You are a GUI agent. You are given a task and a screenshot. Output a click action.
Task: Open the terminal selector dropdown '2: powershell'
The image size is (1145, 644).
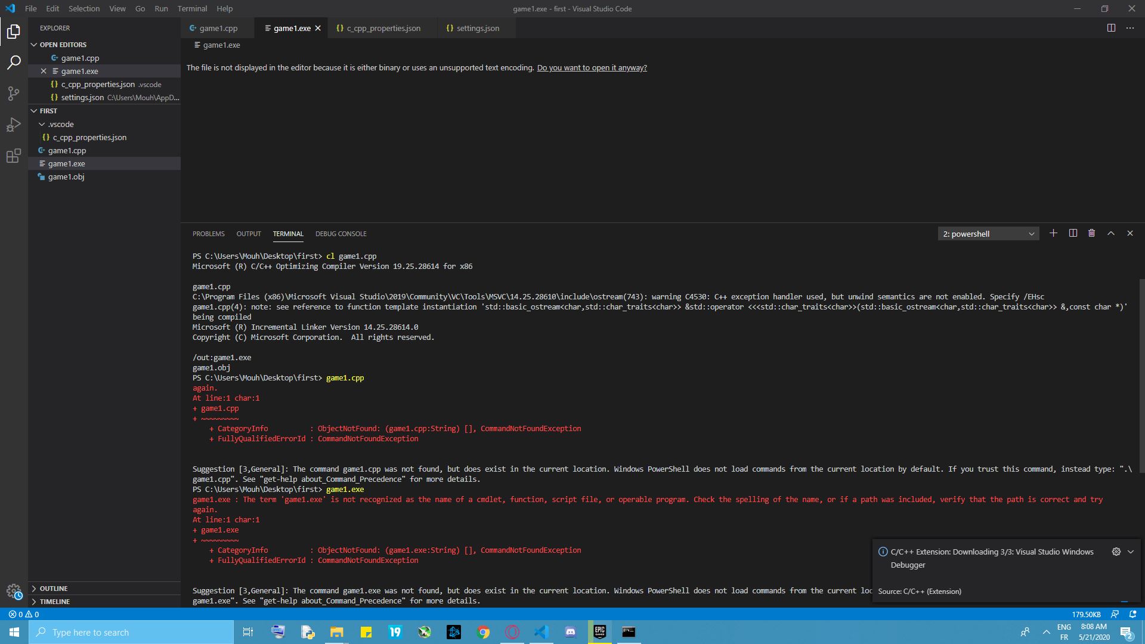(x=988, y=234)
